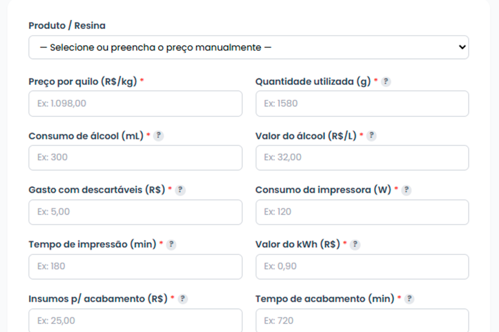Viewport: 499px width, 332px height.
Task: Focus the Preço por quilo input field
Action: [135, 104]
